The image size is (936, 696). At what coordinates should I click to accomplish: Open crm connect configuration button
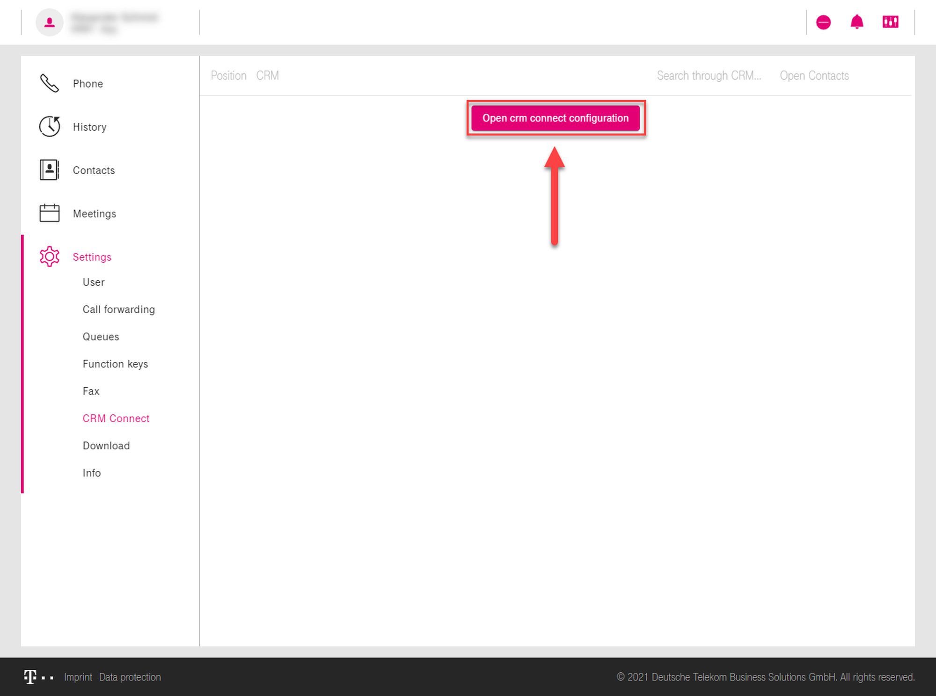click(555, 118)
